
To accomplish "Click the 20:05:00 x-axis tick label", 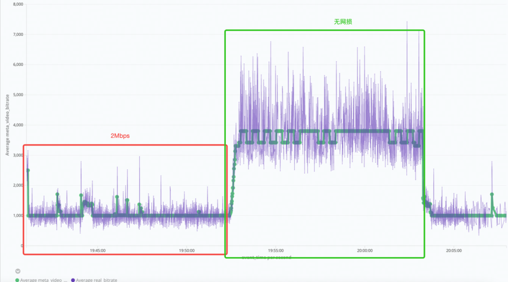I will (454, 251).
